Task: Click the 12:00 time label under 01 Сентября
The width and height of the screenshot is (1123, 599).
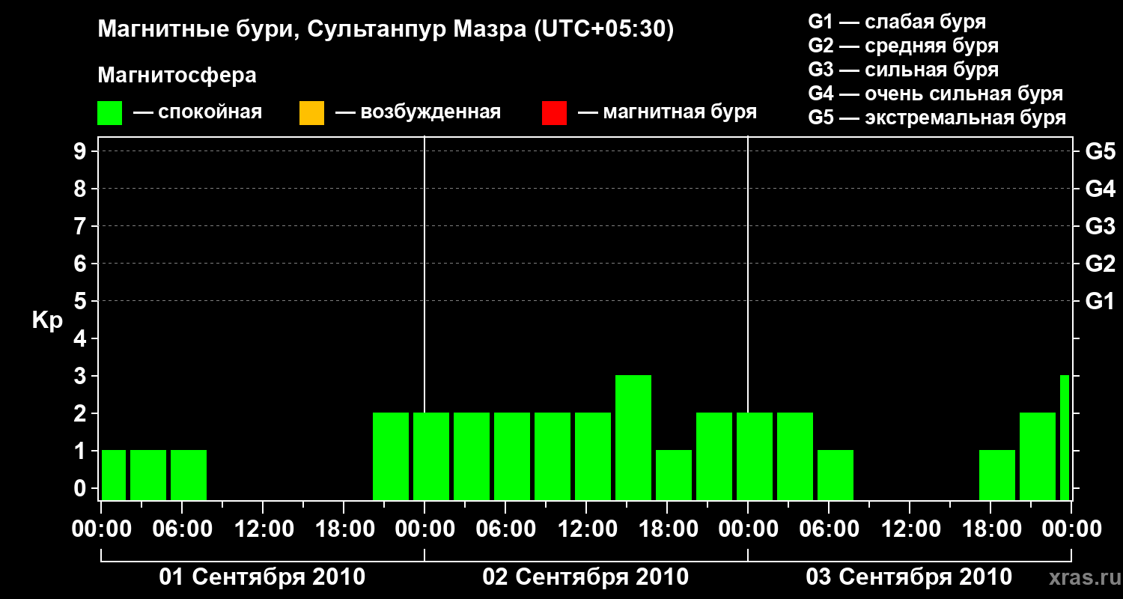Action: coord(262,529)
